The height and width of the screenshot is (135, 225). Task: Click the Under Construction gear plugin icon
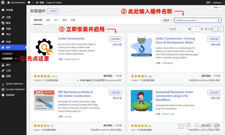(44, 47)
